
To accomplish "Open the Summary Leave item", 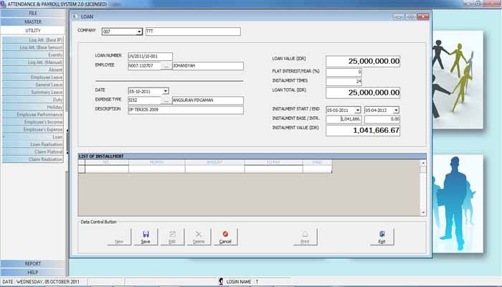I will coord(33,92).
